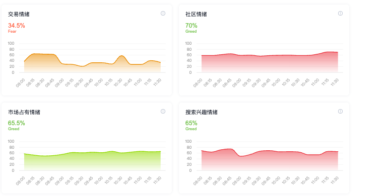Screen dimensions: 386x196
Task: Click 08:30 axis label in 市场占有情绪 chart
Action: tap(40, 180)
